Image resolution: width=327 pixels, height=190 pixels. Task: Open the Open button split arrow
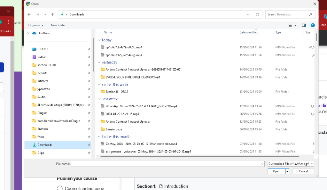287,171
